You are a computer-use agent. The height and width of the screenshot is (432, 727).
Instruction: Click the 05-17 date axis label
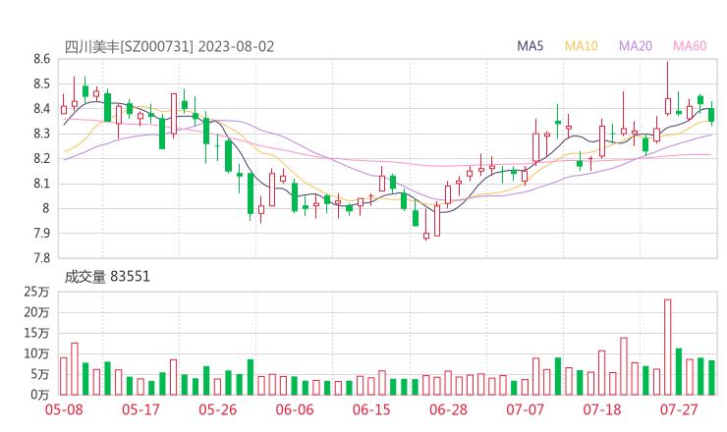pos(140,409)
